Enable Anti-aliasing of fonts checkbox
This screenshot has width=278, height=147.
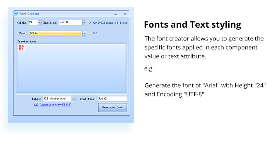point(90,22)
